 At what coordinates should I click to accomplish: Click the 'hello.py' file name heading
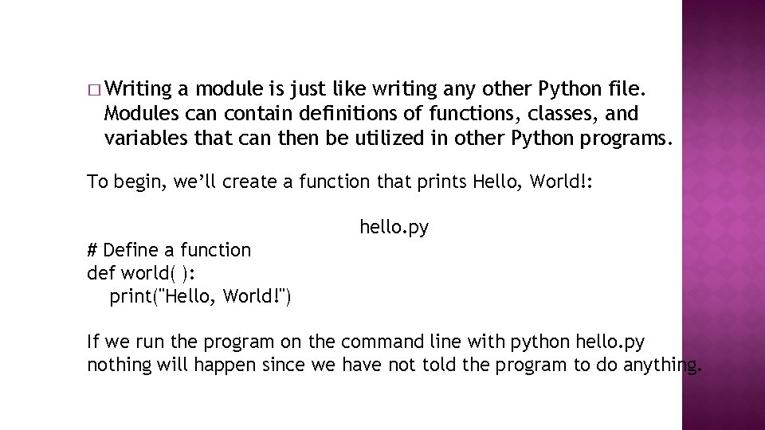(x=394, y=228)
